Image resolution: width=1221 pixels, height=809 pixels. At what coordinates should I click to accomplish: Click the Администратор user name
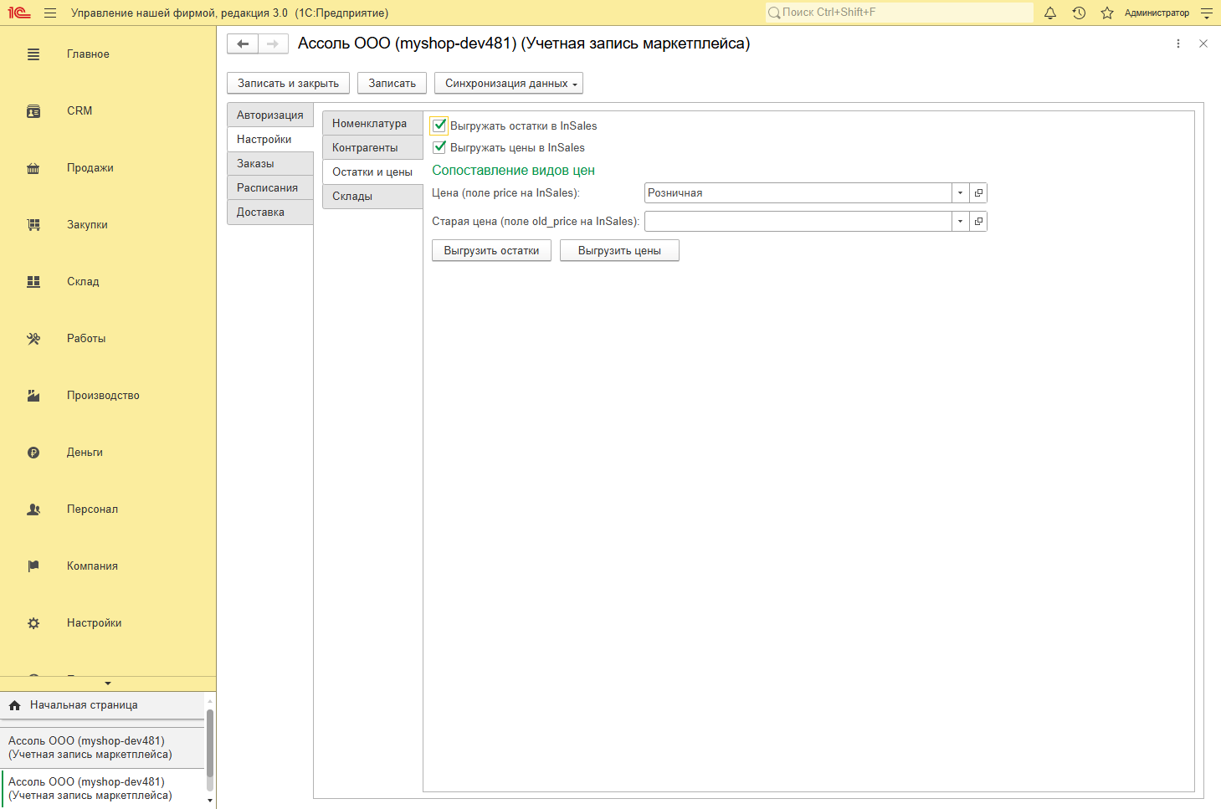[1157, 13]
